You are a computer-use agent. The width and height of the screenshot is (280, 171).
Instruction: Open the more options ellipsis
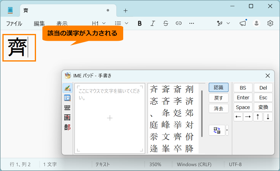tap(192, 23)
